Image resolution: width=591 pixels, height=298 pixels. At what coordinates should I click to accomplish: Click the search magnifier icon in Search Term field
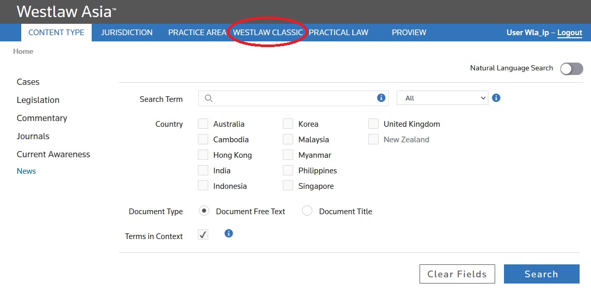tap(208, 98)
